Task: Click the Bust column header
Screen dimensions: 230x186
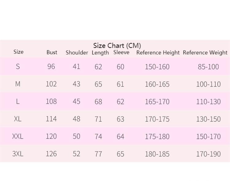Action: pos(52,52)
